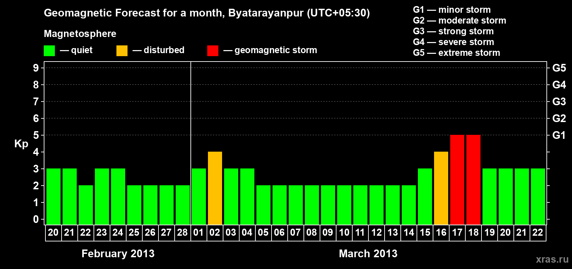Click the green bar for March 04
The width and height of the screenshot is (572, 269).
click(x=247, y=196)
